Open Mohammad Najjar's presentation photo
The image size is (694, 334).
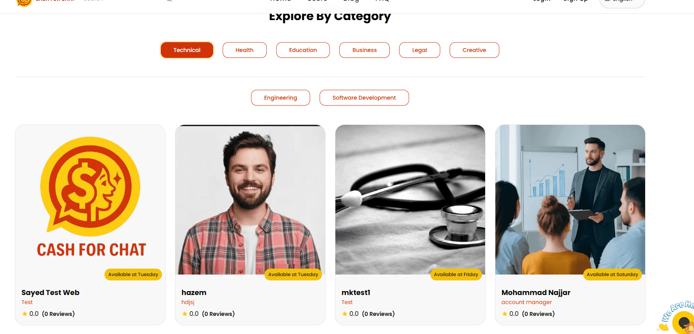[x=570, y=200]
